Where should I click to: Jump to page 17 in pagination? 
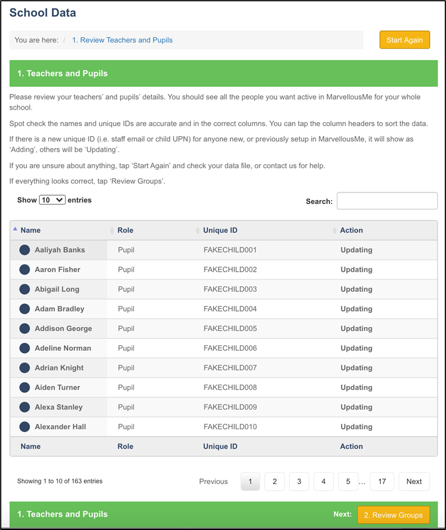[382, 481]
